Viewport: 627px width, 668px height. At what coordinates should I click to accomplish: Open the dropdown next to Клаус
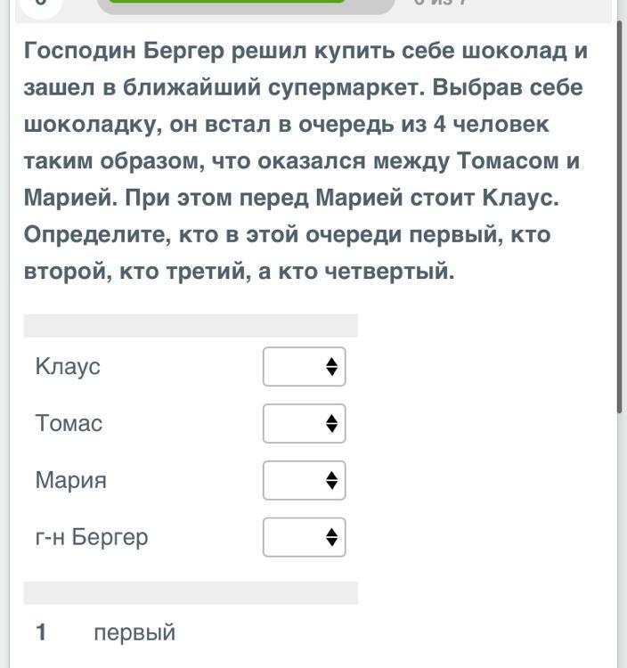point(304,366)
